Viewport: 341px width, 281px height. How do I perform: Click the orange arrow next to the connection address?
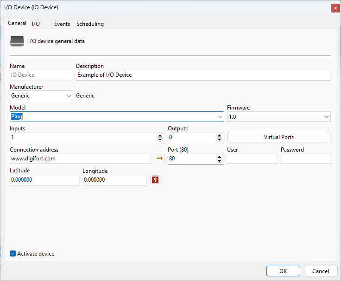tap(160, 159)
